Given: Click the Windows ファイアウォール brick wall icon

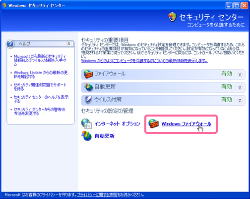Looking at the screenshot, I should [x=153, y=123].
